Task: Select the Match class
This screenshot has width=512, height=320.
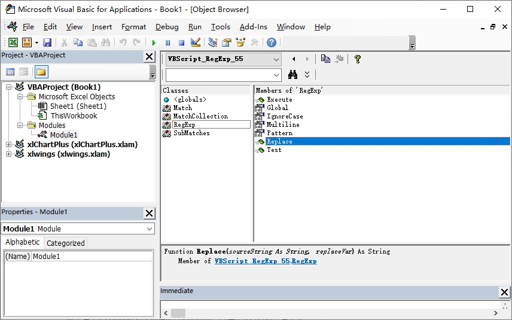Action: (x=182, y=108)
